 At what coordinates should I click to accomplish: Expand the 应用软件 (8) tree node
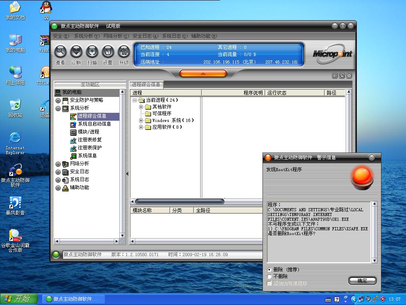point(141,127)
